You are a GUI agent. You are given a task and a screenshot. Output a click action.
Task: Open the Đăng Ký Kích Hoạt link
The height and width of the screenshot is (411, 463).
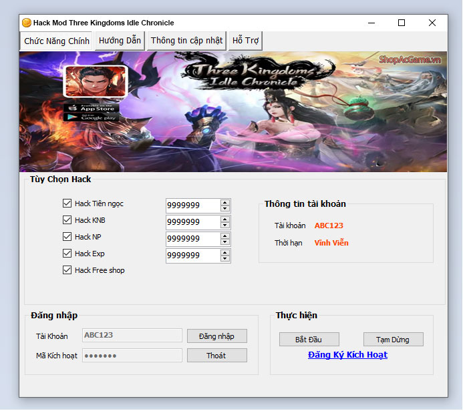347,355
